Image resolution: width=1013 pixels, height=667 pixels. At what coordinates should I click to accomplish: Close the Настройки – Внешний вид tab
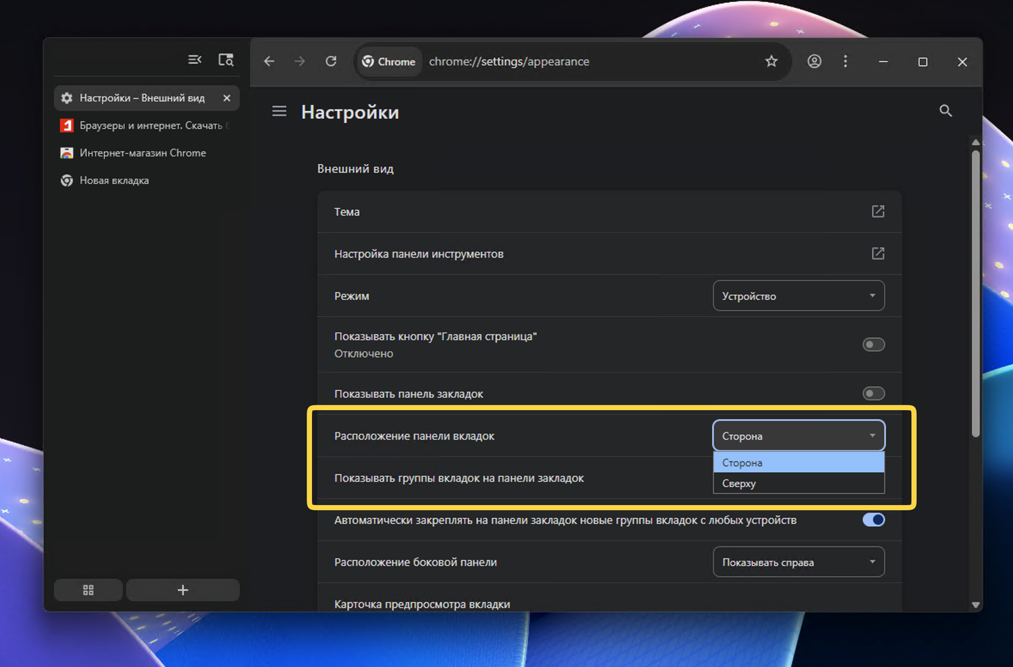[227, 98]
